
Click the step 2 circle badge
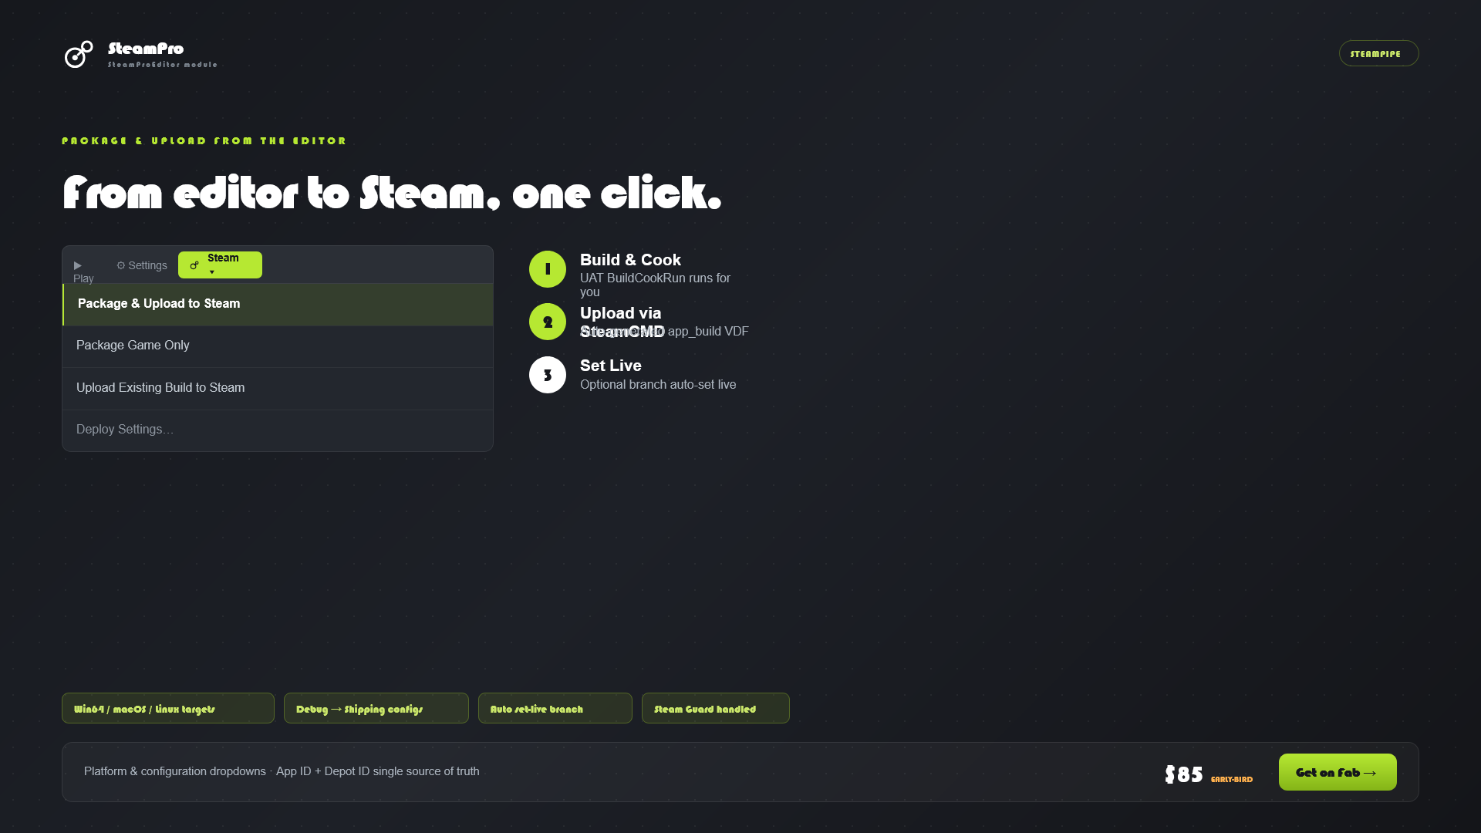click(x=548, y=322)
